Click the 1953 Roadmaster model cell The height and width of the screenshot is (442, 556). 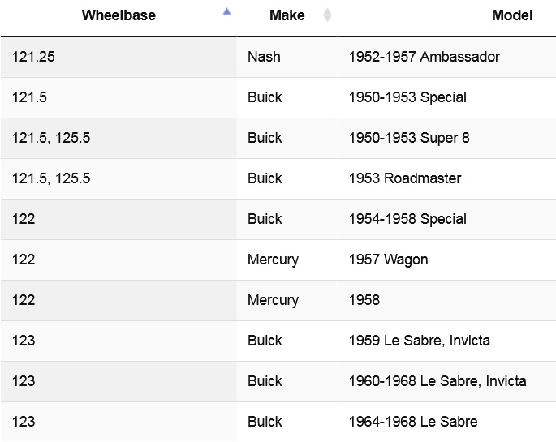pyautogui.click(x=404, y=178)
